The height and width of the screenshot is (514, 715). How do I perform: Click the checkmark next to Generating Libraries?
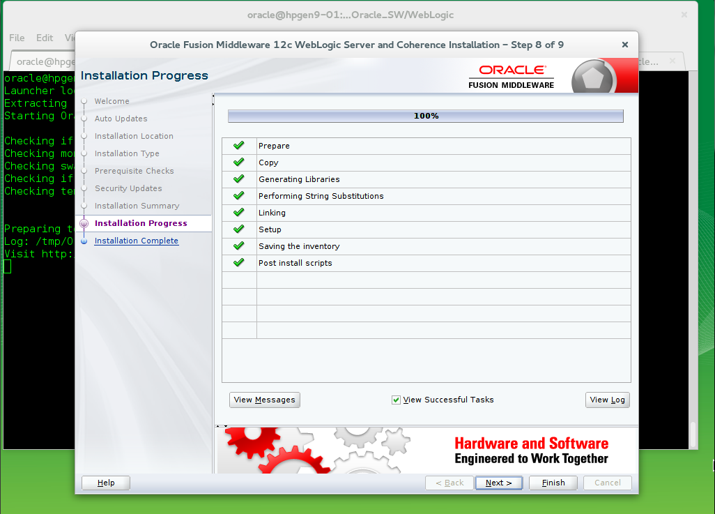click(x=239, y=179)
